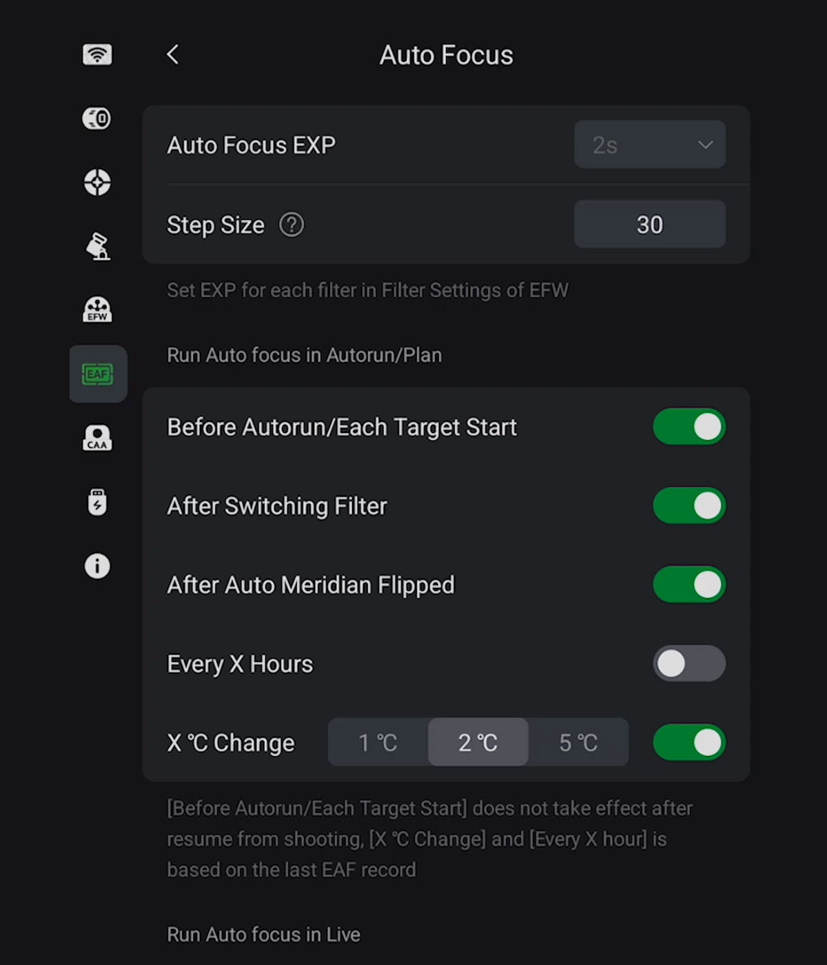Select the camera settings icon
Viewport: 827px width, 965px height.
96,119
